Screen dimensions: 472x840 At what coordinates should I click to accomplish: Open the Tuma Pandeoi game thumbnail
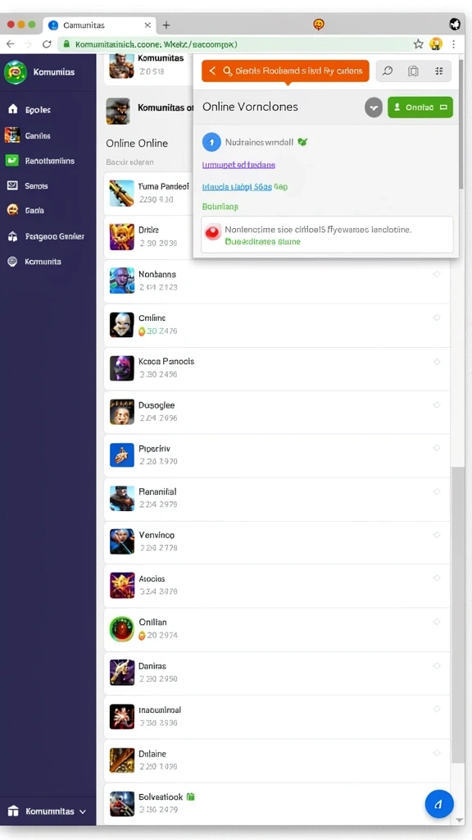[121, 194]
